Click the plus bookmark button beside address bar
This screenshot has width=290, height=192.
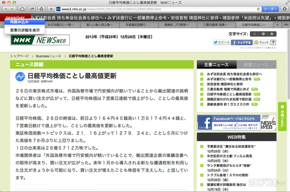51,9
